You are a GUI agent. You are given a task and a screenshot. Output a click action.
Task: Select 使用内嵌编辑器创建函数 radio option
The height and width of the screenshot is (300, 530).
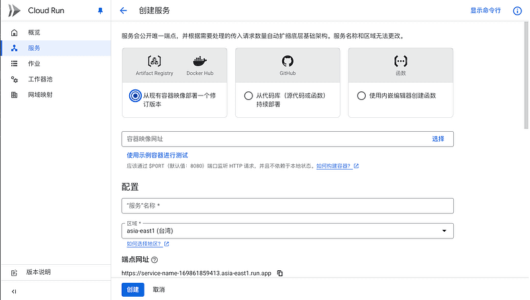point(361,95)
